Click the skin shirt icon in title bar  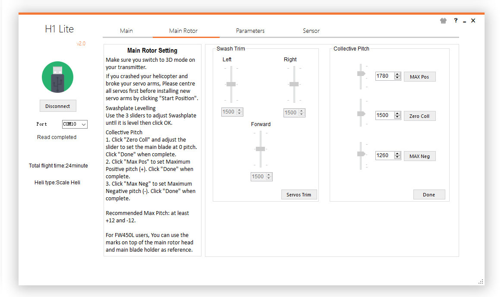(x=443, y=21)
